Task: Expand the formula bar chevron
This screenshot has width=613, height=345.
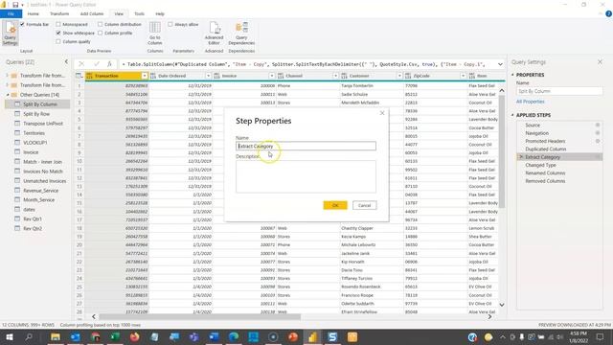Action: point(500,64)
